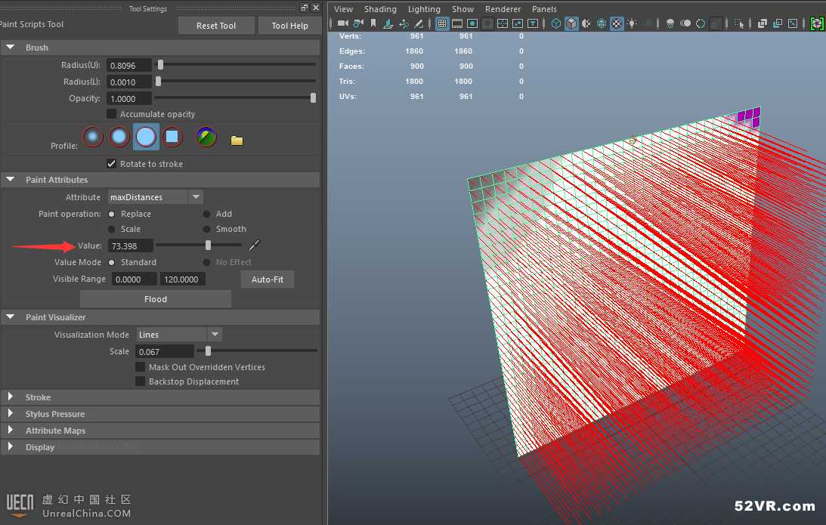The height and width of the screenshot is (525, 826).
Task: Click the Image Plane icon
Action: pyautogui.click(x=388, y=23)
